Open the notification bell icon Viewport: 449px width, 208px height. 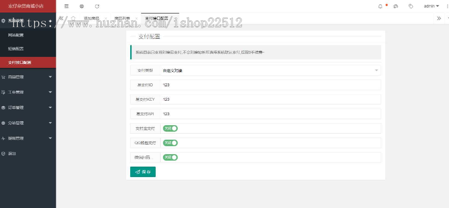pos(380,6)
